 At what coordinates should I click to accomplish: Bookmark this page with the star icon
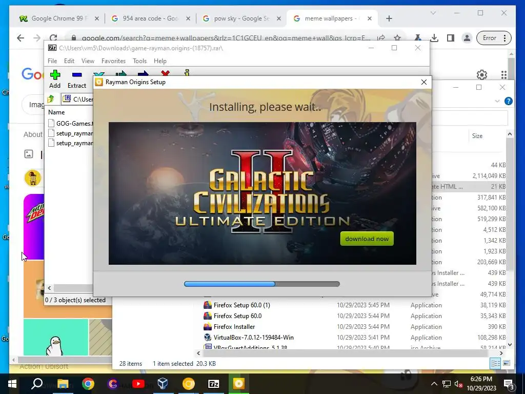[397, 38]
